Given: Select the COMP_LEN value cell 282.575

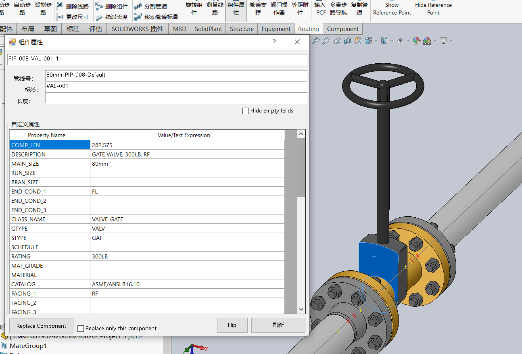Looking at the screenshot, I should point(187,145).
